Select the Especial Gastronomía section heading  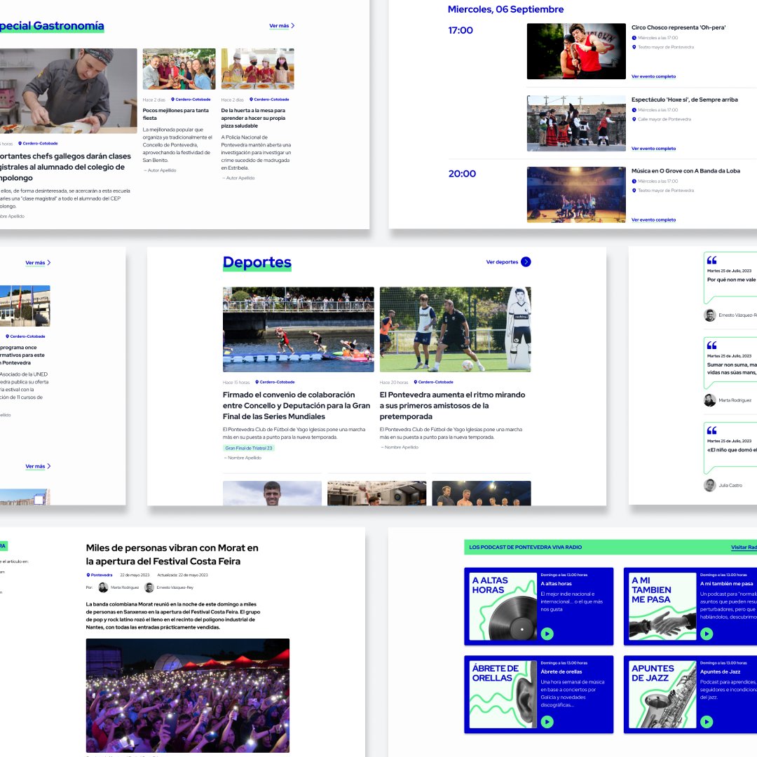(50, 25)
